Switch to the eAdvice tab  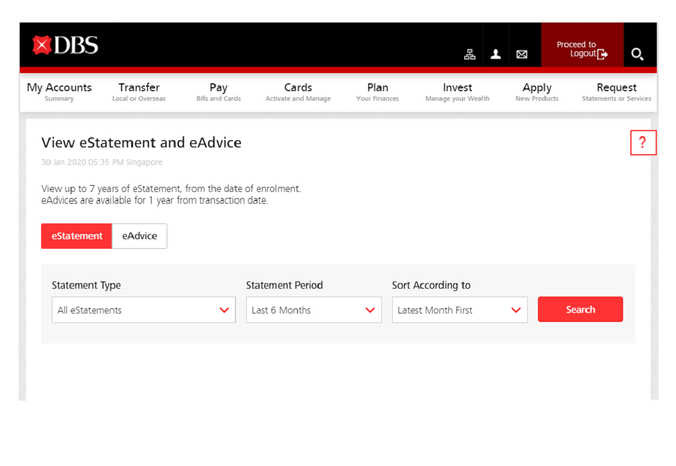point(139,236)
